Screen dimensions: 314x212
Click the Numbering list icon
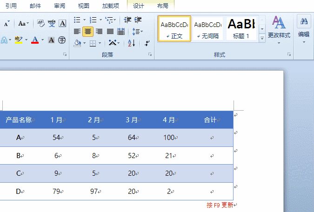(93, 20)
